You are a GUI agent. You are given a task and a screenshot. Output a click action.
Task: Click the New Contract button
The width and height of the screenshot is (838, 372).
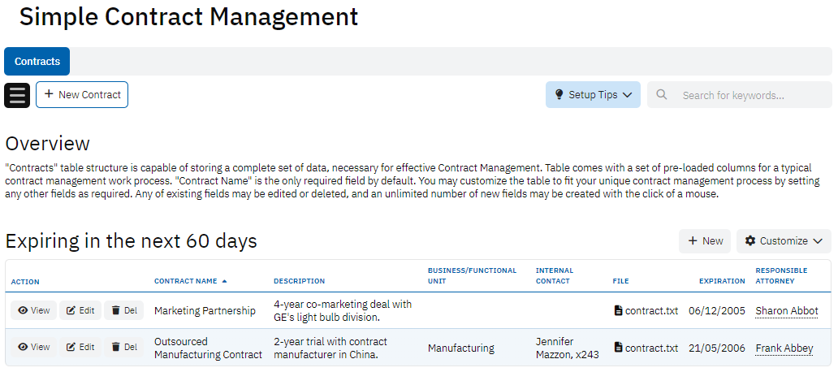tap(82, 95)
